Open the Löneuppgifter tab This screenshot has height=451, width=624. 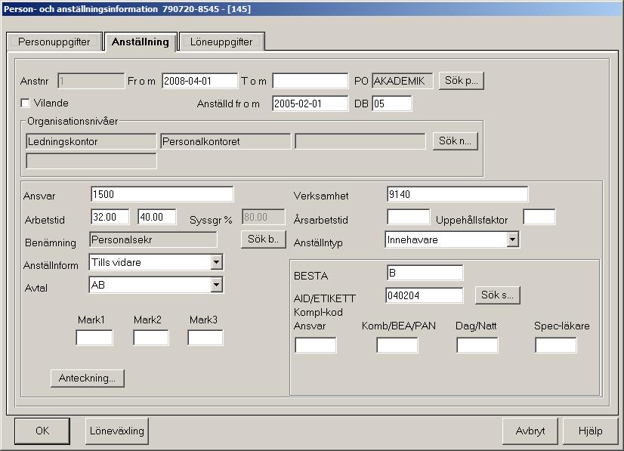pos(221,42)
